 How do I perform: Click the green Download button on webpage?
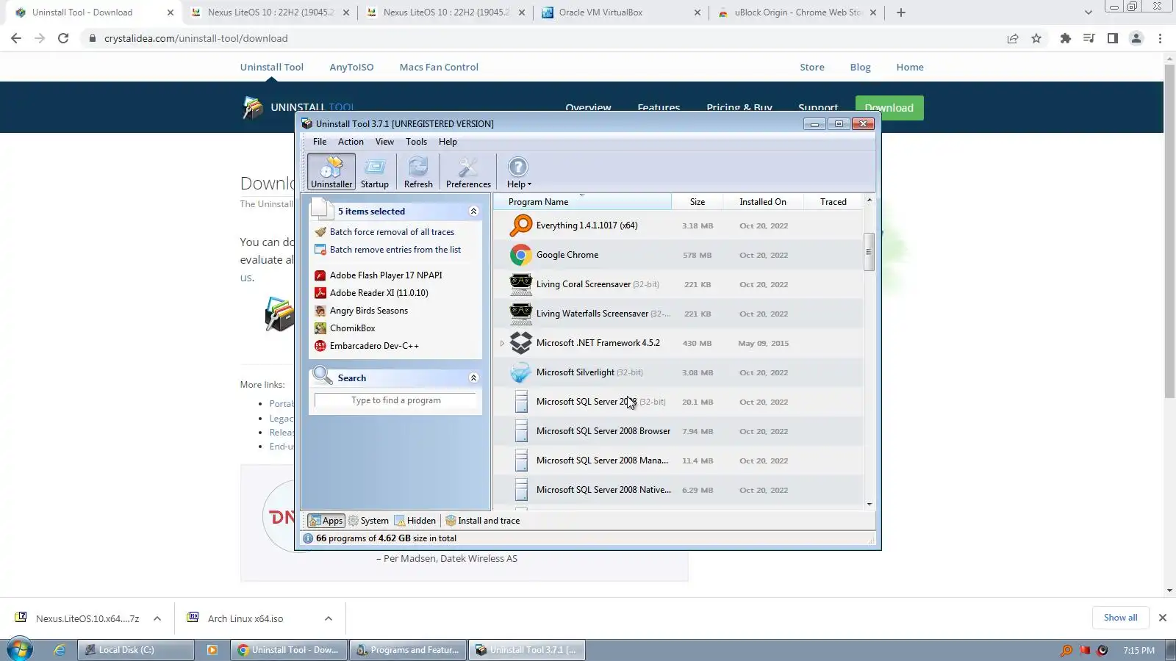coord(889,108)
